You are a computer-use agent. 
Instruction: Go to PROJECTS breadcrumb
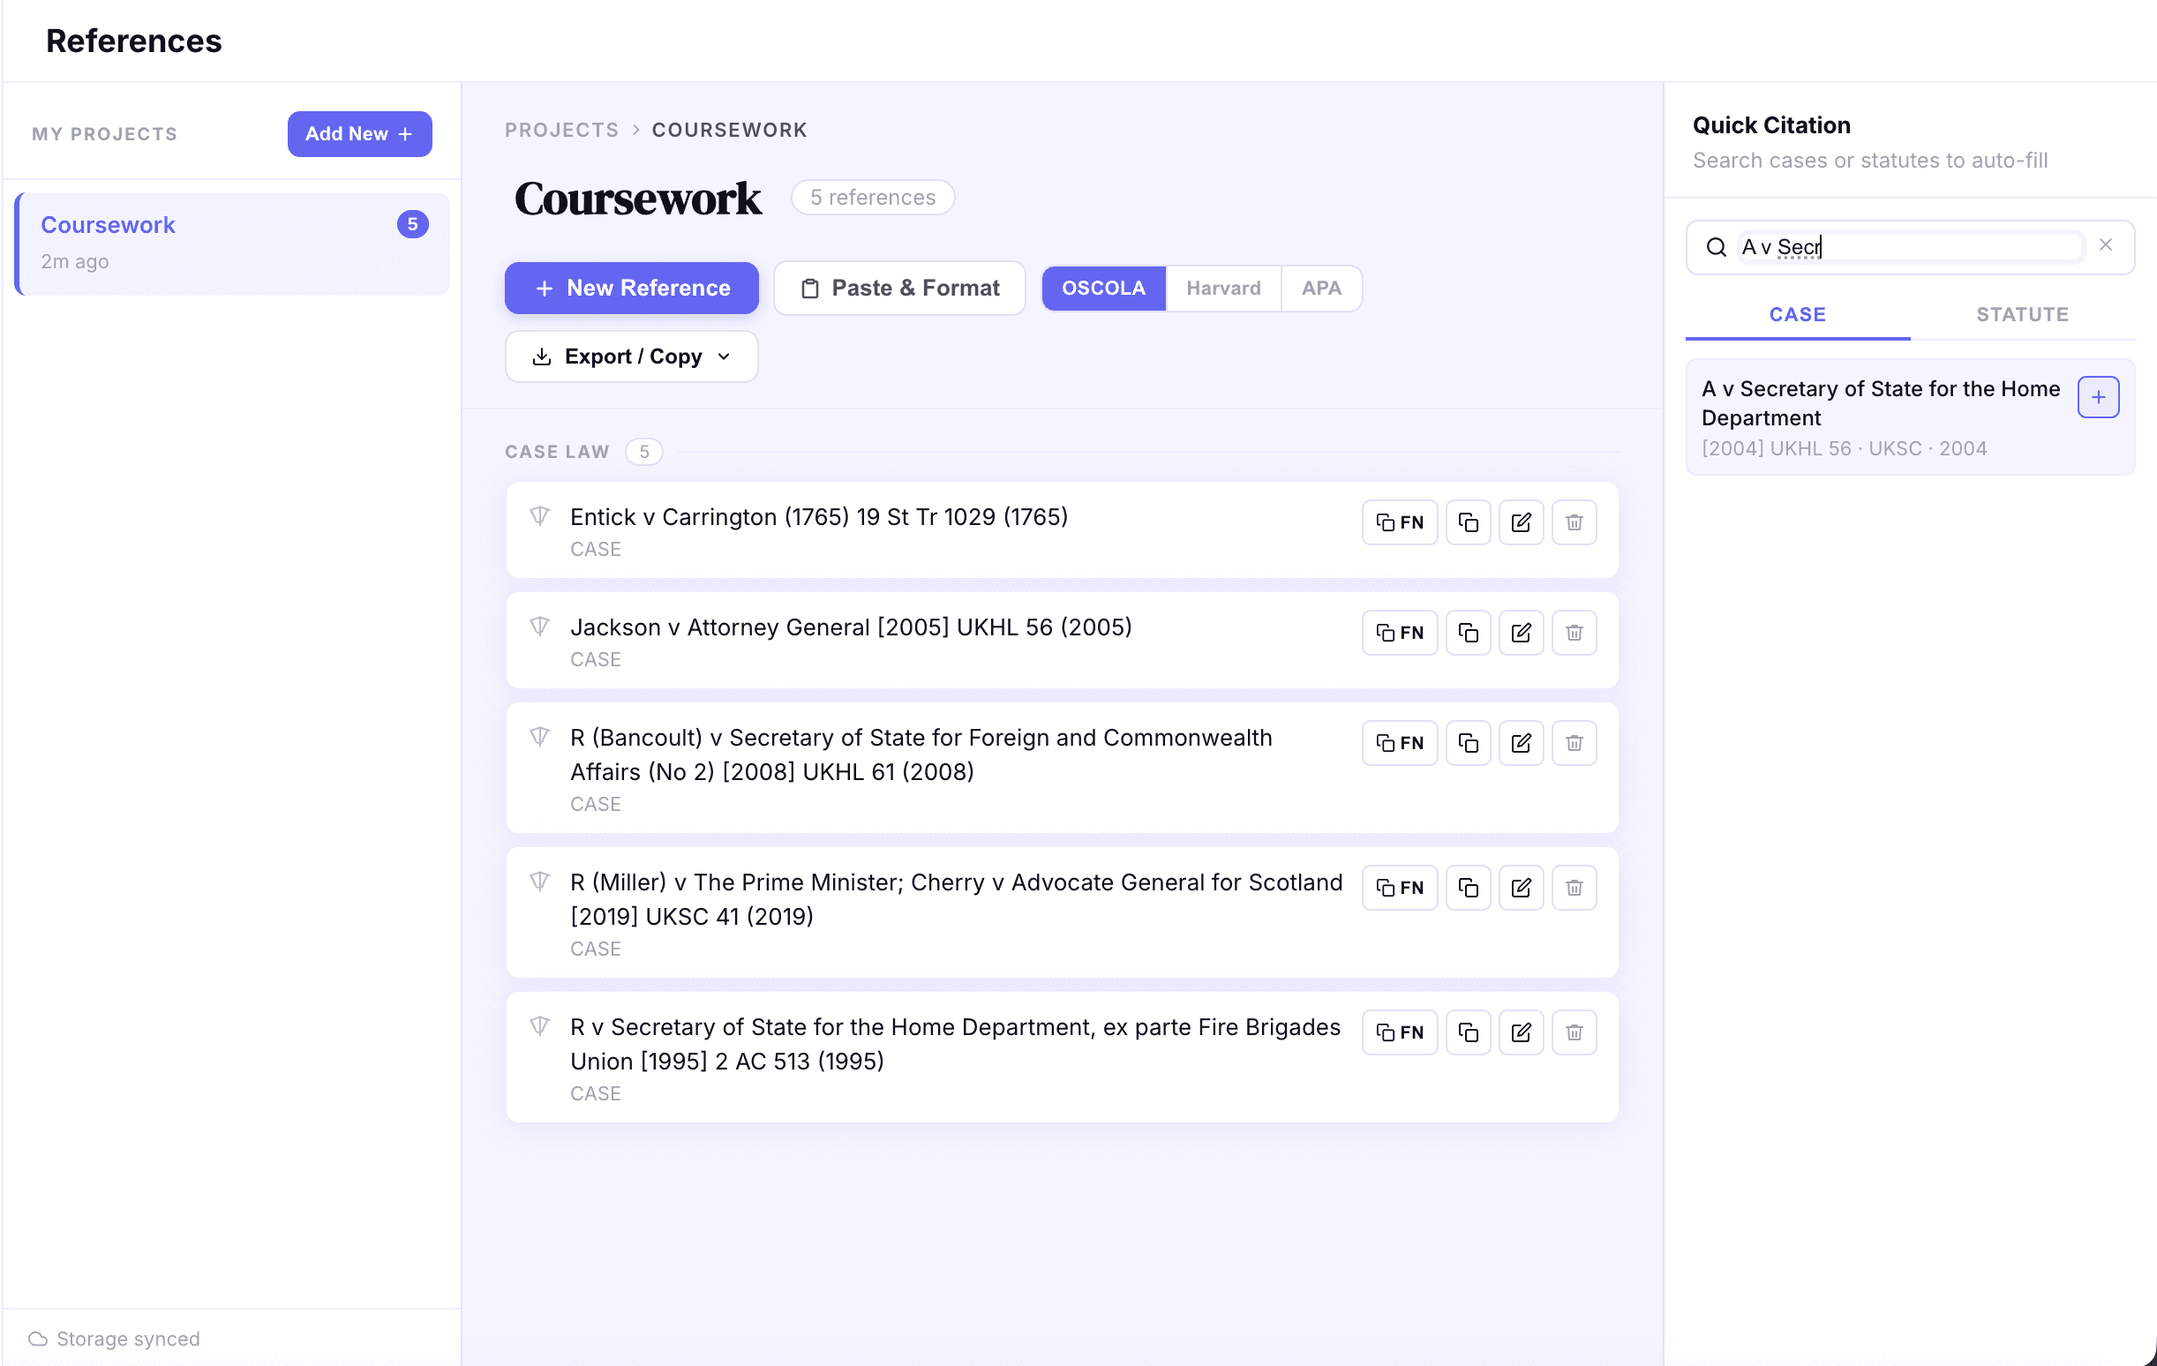pos(561,130)
